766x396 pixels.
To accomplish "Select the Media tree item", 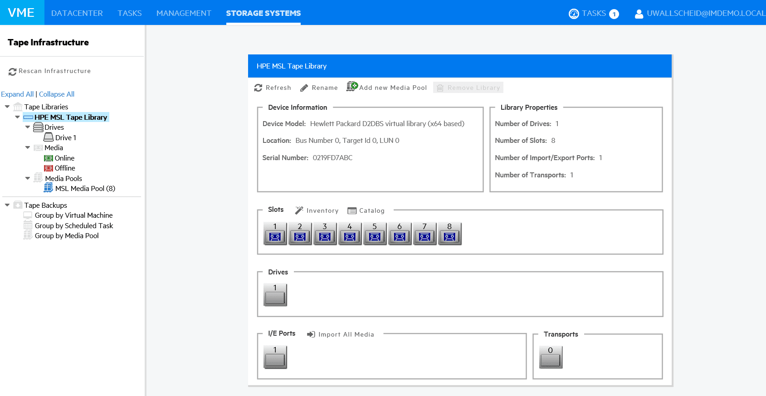I will tap(54, 148).
